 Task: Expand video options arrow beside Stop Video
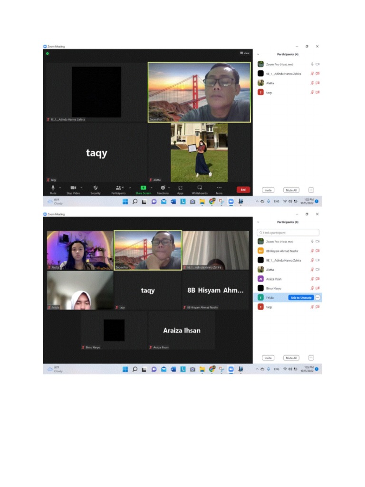coord(82,187)
